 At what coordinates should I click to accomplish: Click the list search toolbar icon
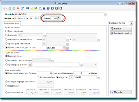coord(40,8)
